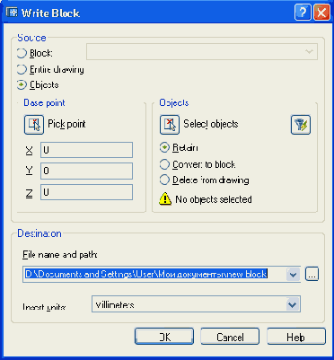Select the Objects source radio button

pos(22,85)
